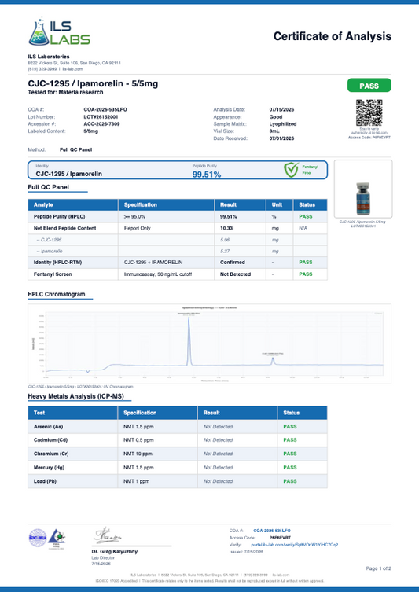
Task: Click the name 'Dr. Greg Kalyuzhny'
Action: pos(115,552)
